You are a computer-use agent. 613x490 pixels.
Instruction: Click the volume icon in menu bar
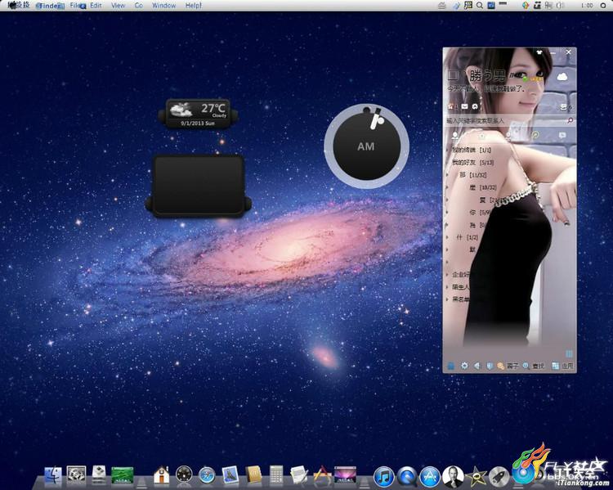pos(560,5)
